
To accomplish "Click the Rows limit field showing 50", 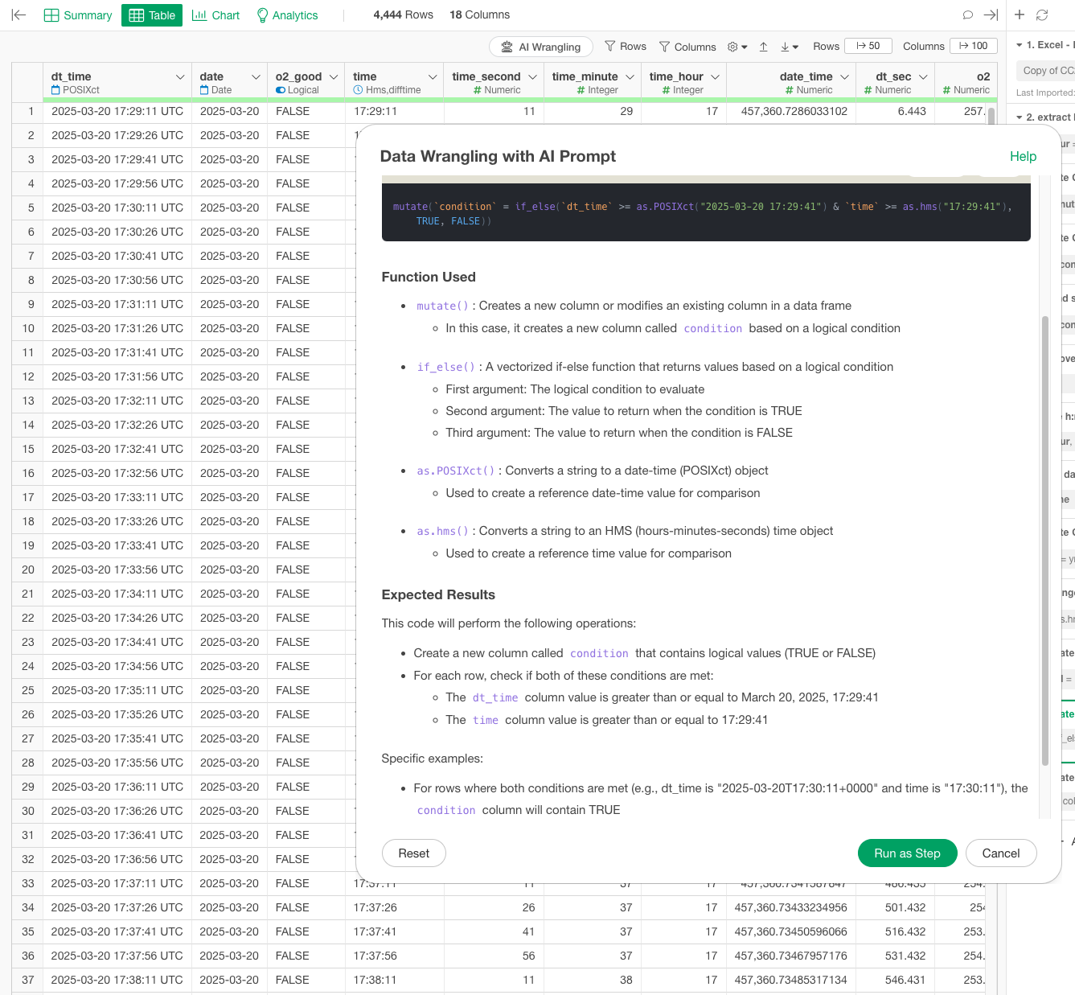I will (868, 46).
